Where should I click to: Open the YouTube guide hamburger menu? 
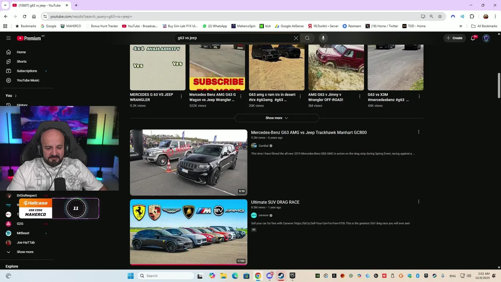9,38
